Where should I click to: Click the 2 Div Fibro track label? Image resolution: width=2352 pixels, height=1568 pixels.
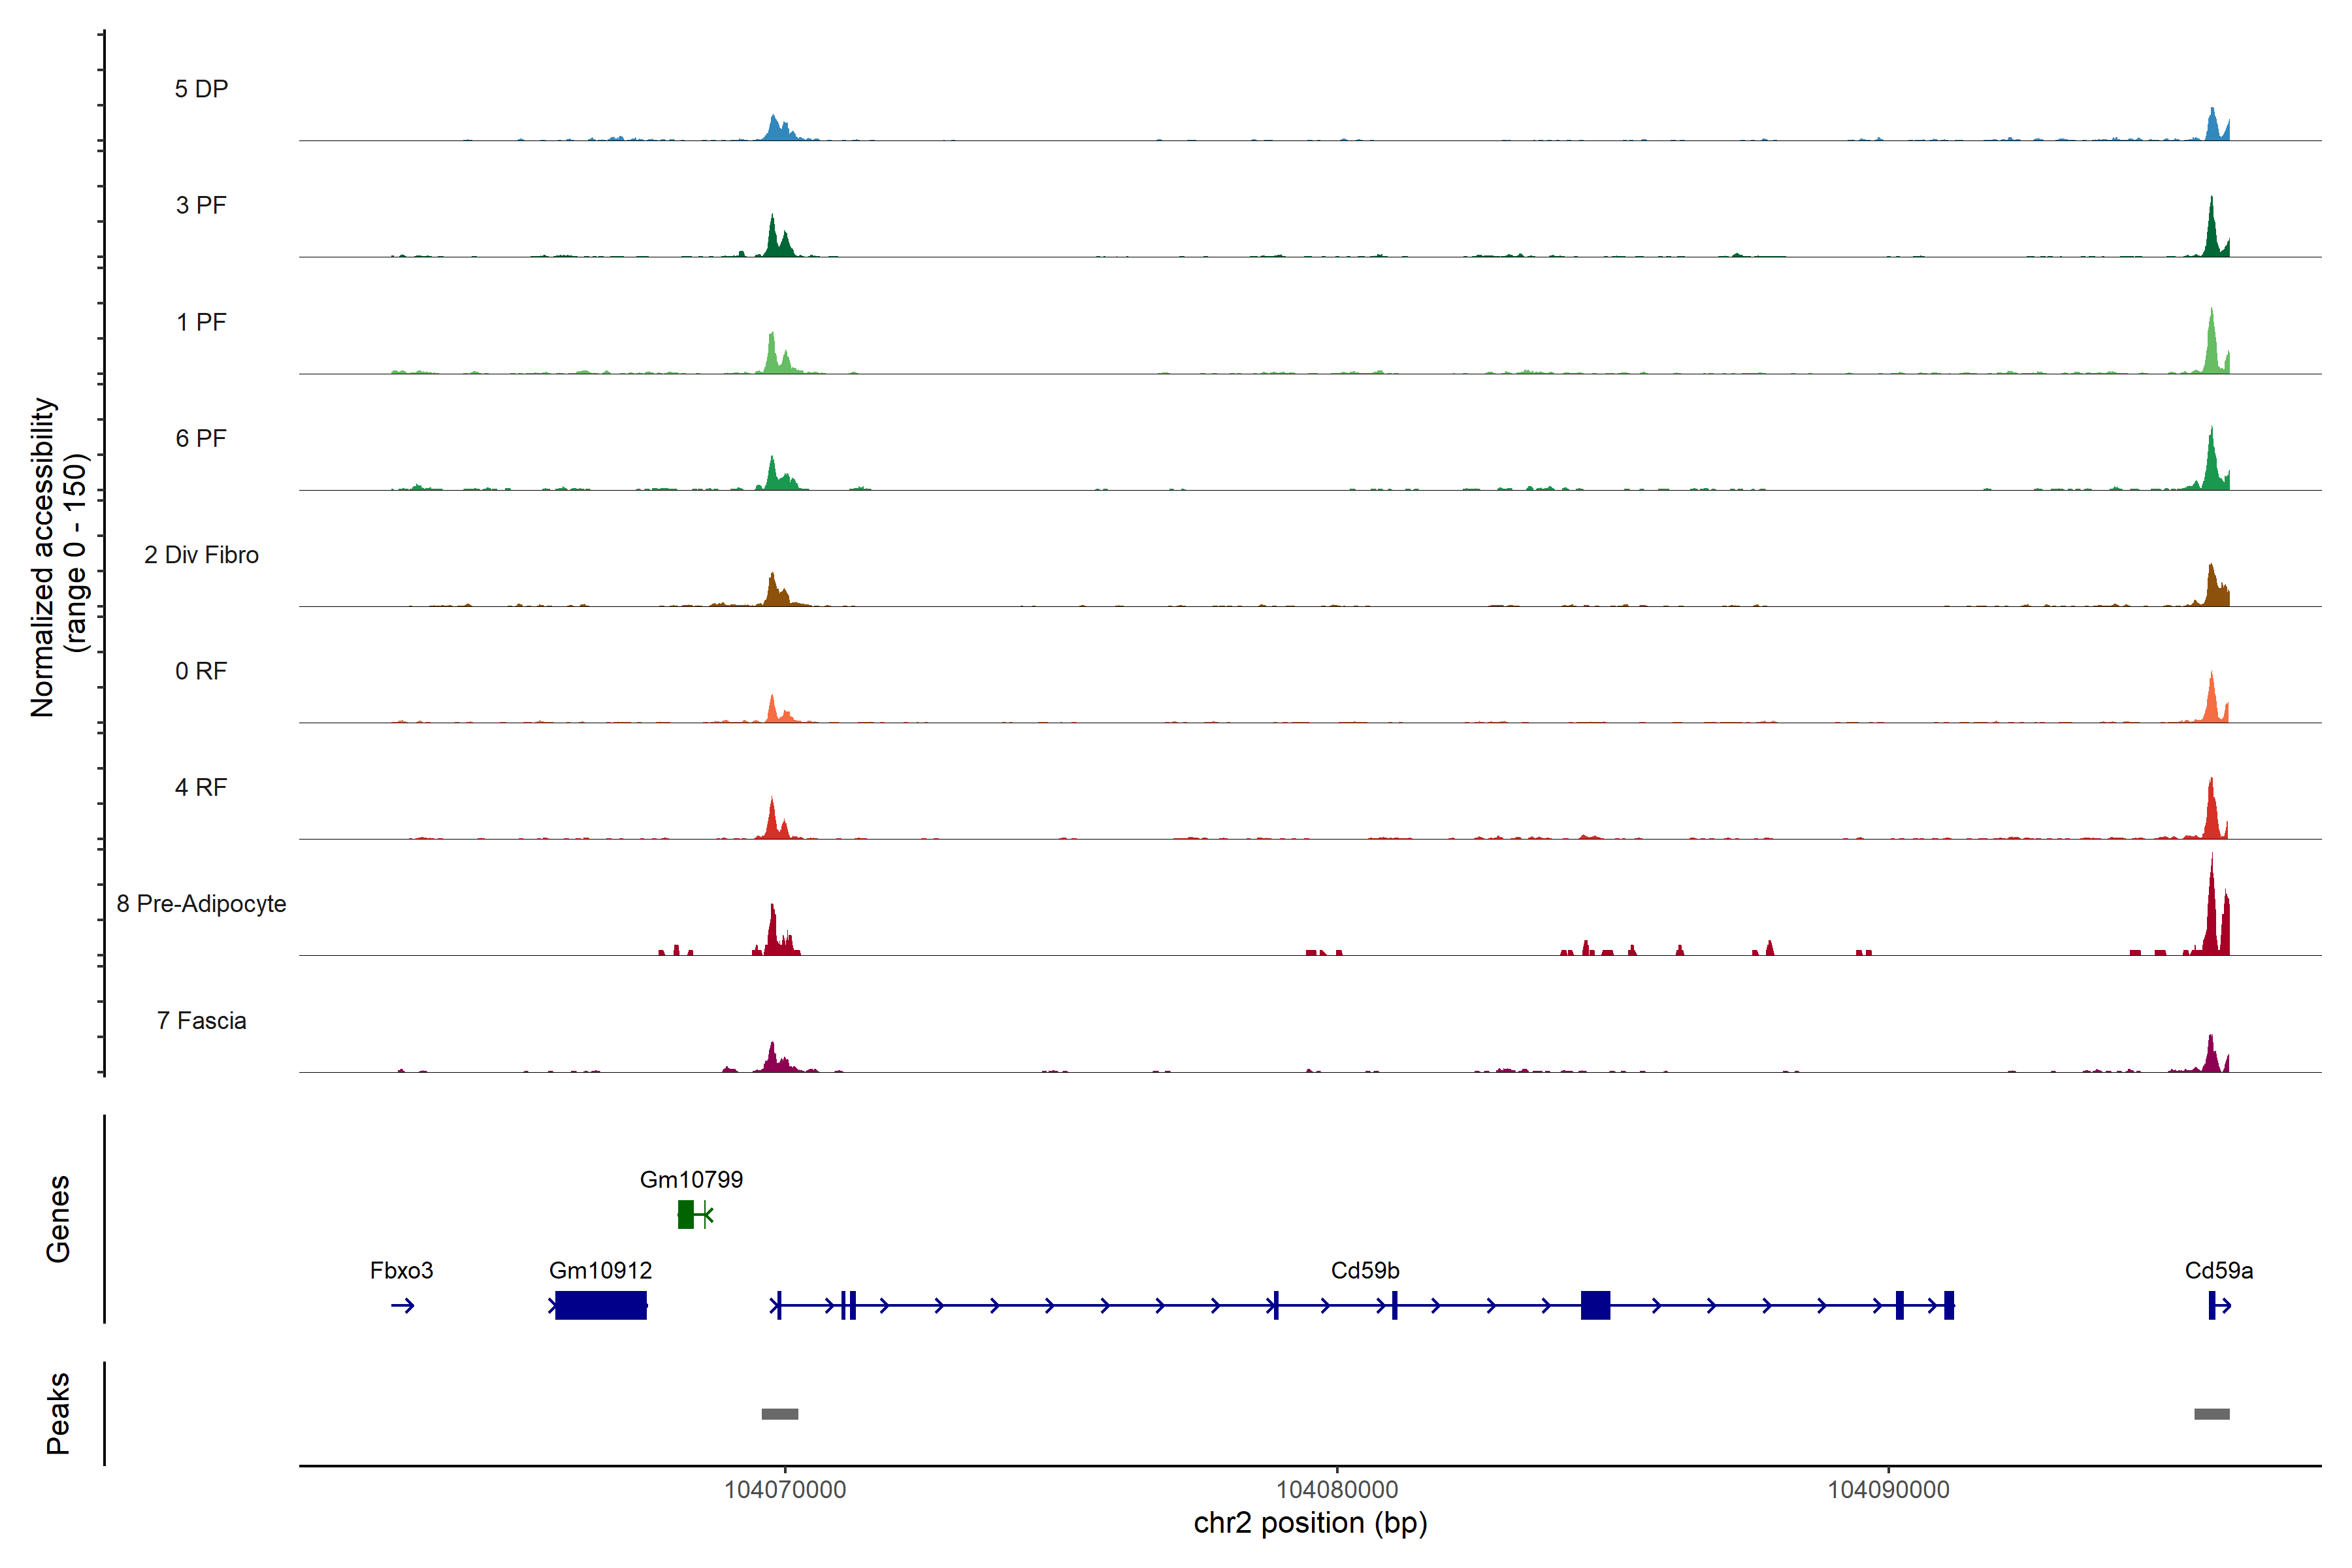201,555
